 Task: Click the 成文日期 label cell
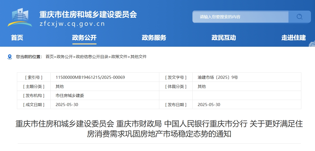pyautogui.click(x=34, y=105)
